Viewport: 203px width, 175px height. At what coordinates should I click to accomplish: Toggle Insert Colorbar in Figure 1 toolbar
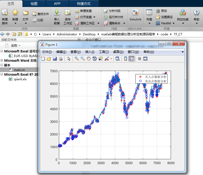tap(126, 59)
